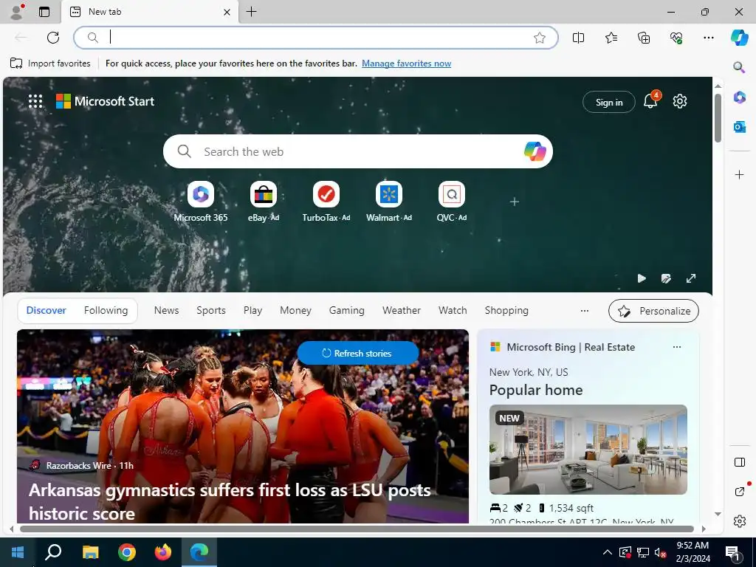Open Walmart quick link tile
This screenshot has width=756, height=567.
tap(388, 202)
